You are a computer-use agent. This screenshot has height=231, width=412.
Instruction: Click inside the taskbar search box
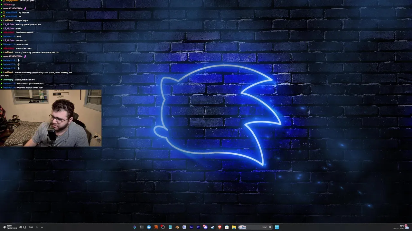(256, 227)
